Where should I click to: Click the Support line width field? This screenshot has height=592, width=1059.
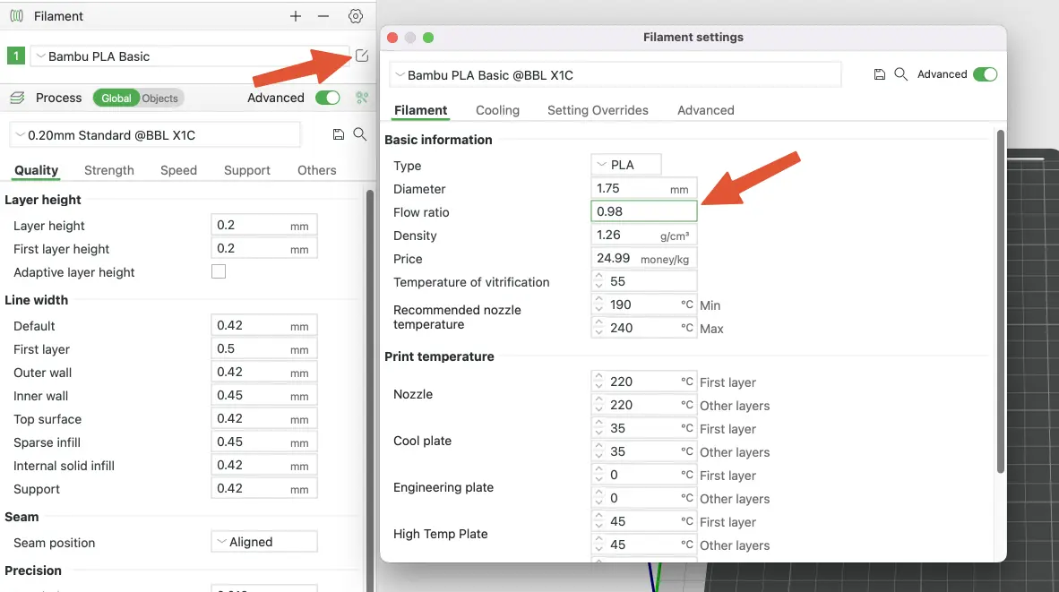click(x=264, y=489)
